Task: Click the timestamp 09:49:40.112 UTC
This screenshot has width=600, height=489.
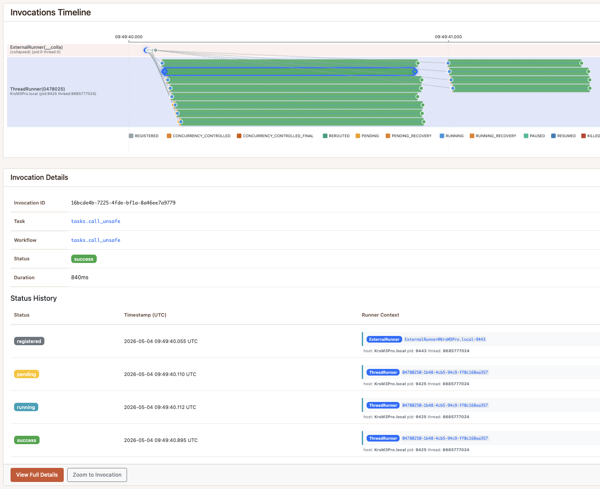Action: pos(160,407)
